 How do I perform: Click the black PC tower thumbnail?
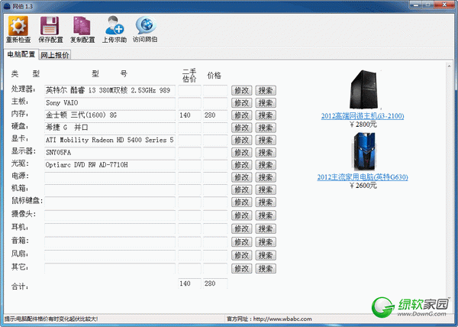[x=365, y=89]
